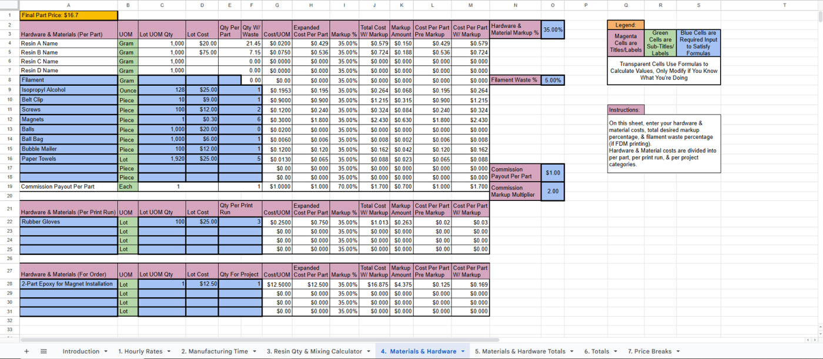Switch to 3. Resin Qty & Mixing Calculator tab
823x359 pixels.
click(314, 351)
